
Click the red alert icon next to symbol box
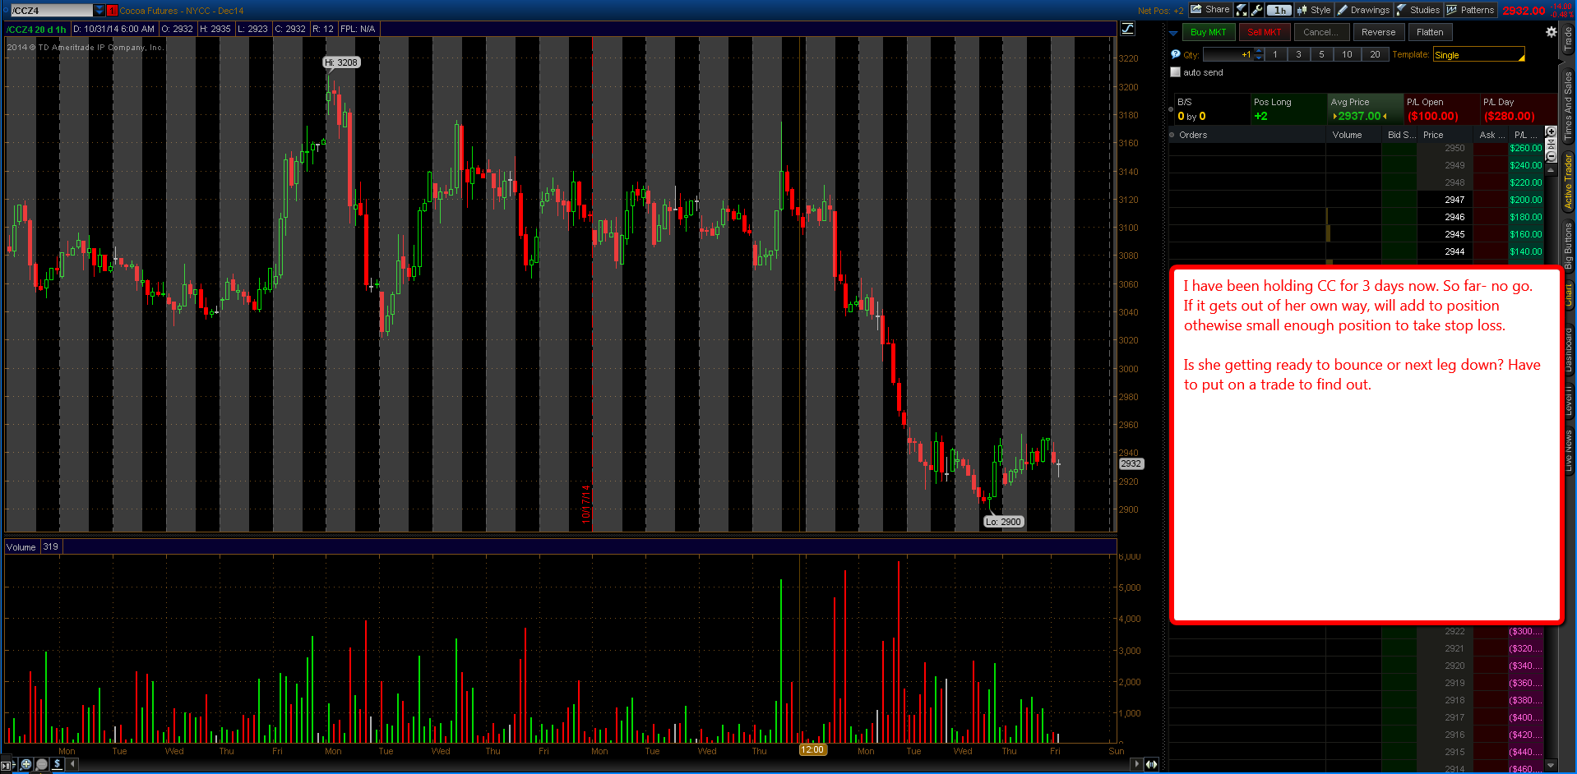(112, 11)
